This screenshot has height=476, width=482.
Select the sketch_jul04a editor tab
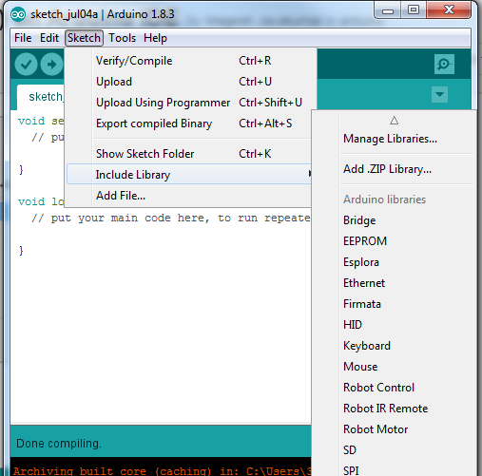[41, 97]
